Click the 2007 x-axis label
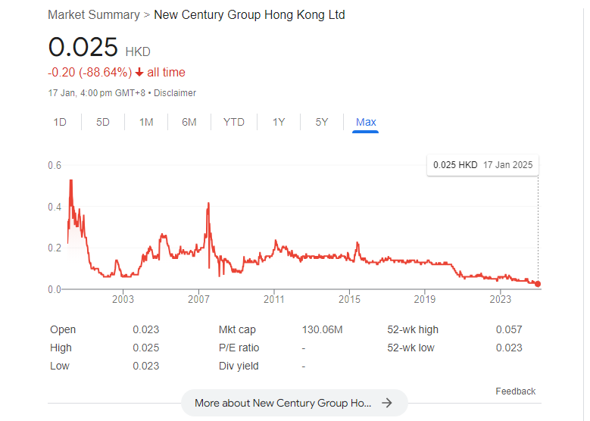Viewport: 590px width, 421px height. tap(198, 300)
